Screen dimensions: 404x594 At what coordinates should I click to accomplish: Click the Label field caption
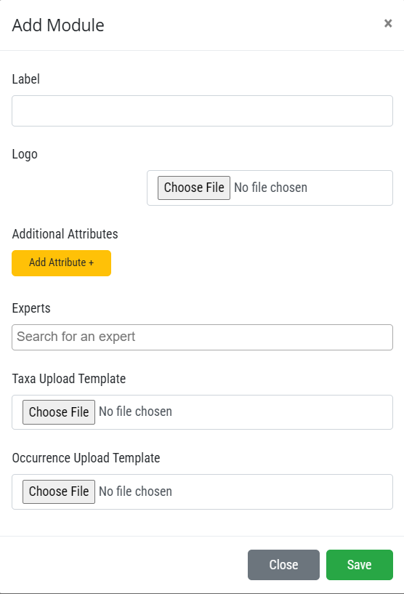pos(25,79)
